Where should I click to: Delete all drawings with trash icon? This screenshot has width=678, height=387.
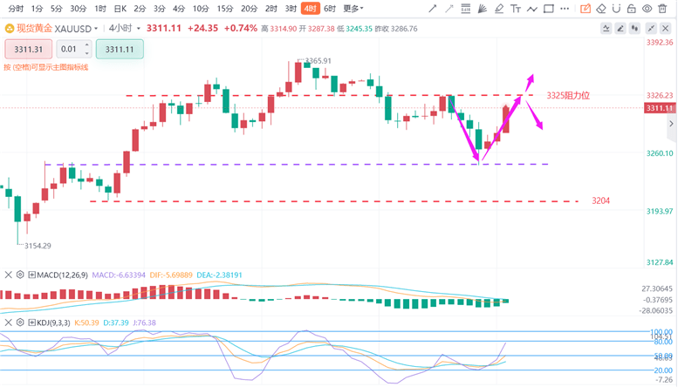(x=662, y=9)
